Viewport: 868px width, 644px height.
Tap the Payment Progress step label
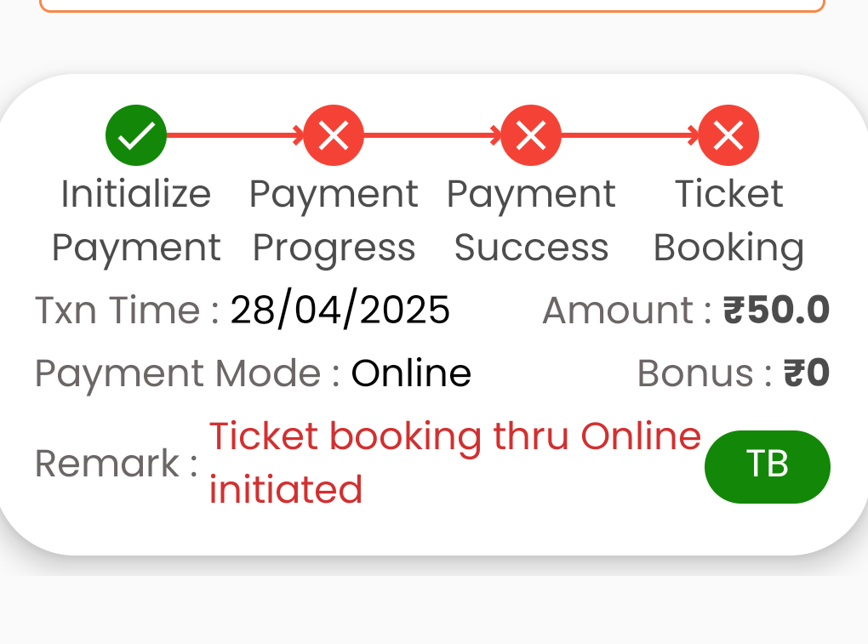click(x=334, y=220)
